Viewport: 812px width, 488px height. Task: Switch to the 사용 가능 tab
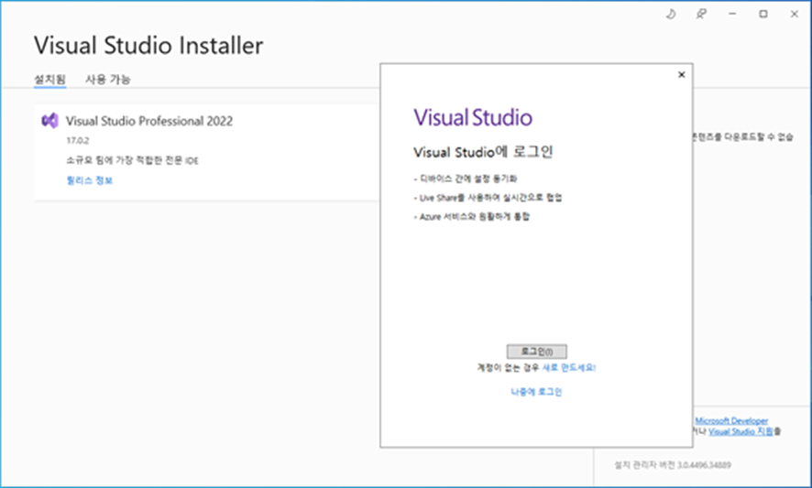pyautogui.click(x=108, y=79)
